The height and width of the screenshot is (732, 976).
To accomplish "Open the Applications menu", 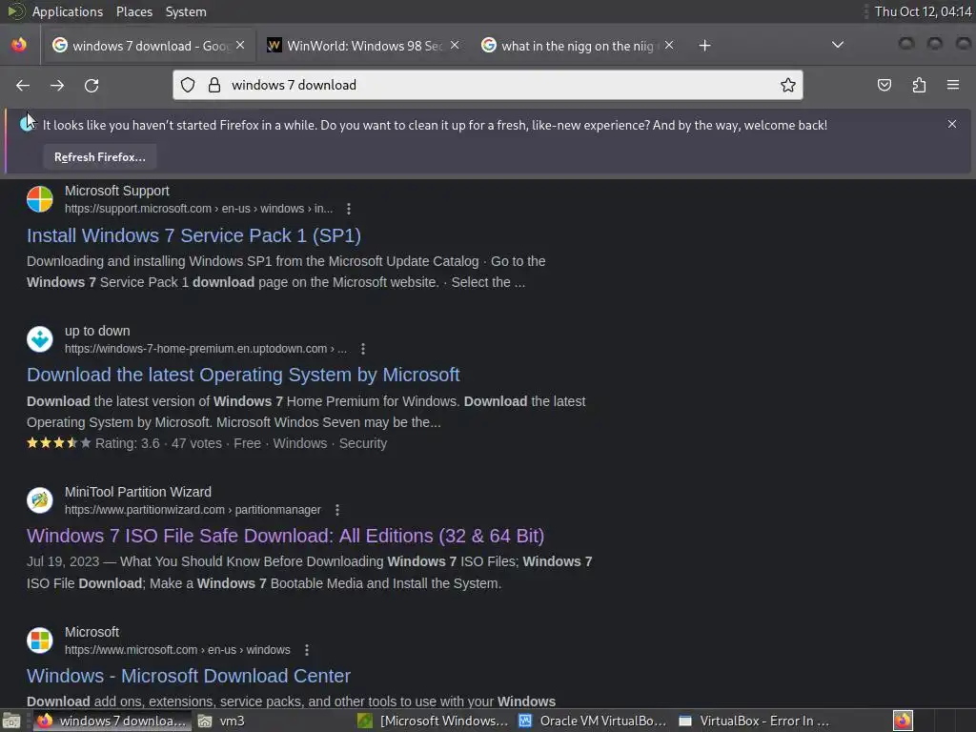I will (x=68, y=11).
